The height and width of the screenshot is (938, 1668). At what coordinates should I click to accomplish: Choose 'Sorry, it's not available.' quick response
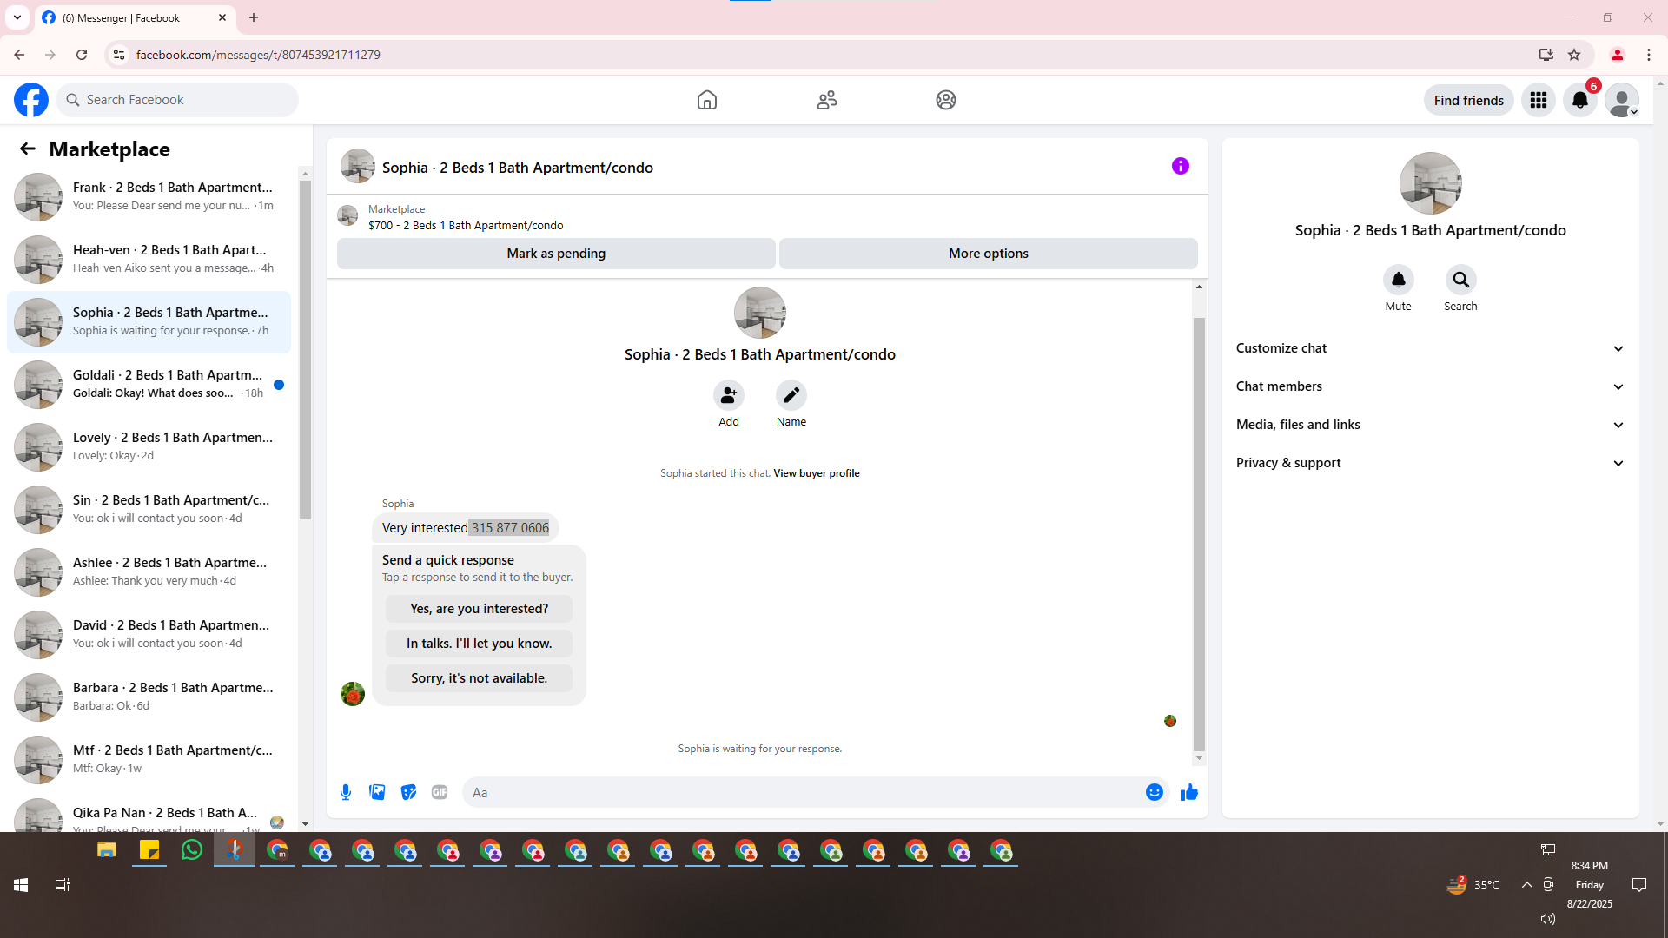tap(479, 678)
